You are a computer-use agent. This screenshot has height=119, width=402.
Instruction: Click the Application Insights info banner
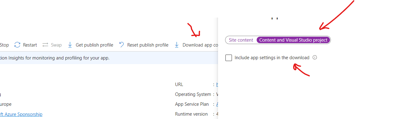(x=109, y=58)
